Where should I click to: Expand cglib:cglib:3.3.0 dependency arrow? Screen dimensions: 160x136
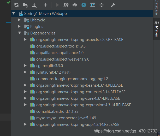tap(25, 66)
